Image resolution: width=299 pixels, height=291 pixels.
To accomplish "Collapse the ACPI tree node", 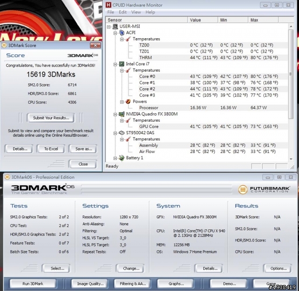I will pyautogui.click(x=115, y=33).
